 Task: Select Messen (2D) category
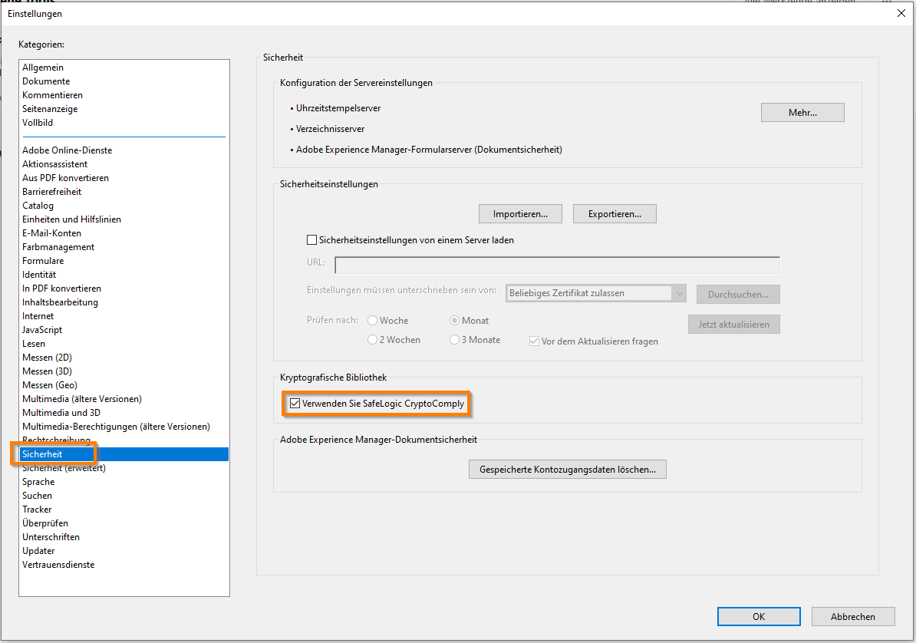[x=48, y=358]
